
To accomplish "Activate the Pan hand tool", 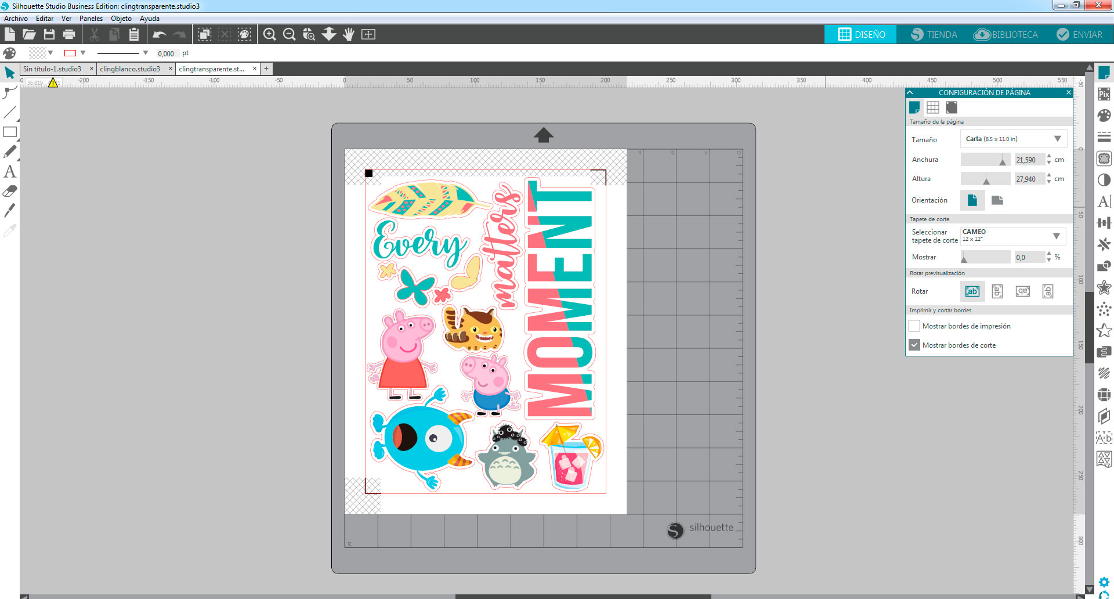I will coord(349,34).
